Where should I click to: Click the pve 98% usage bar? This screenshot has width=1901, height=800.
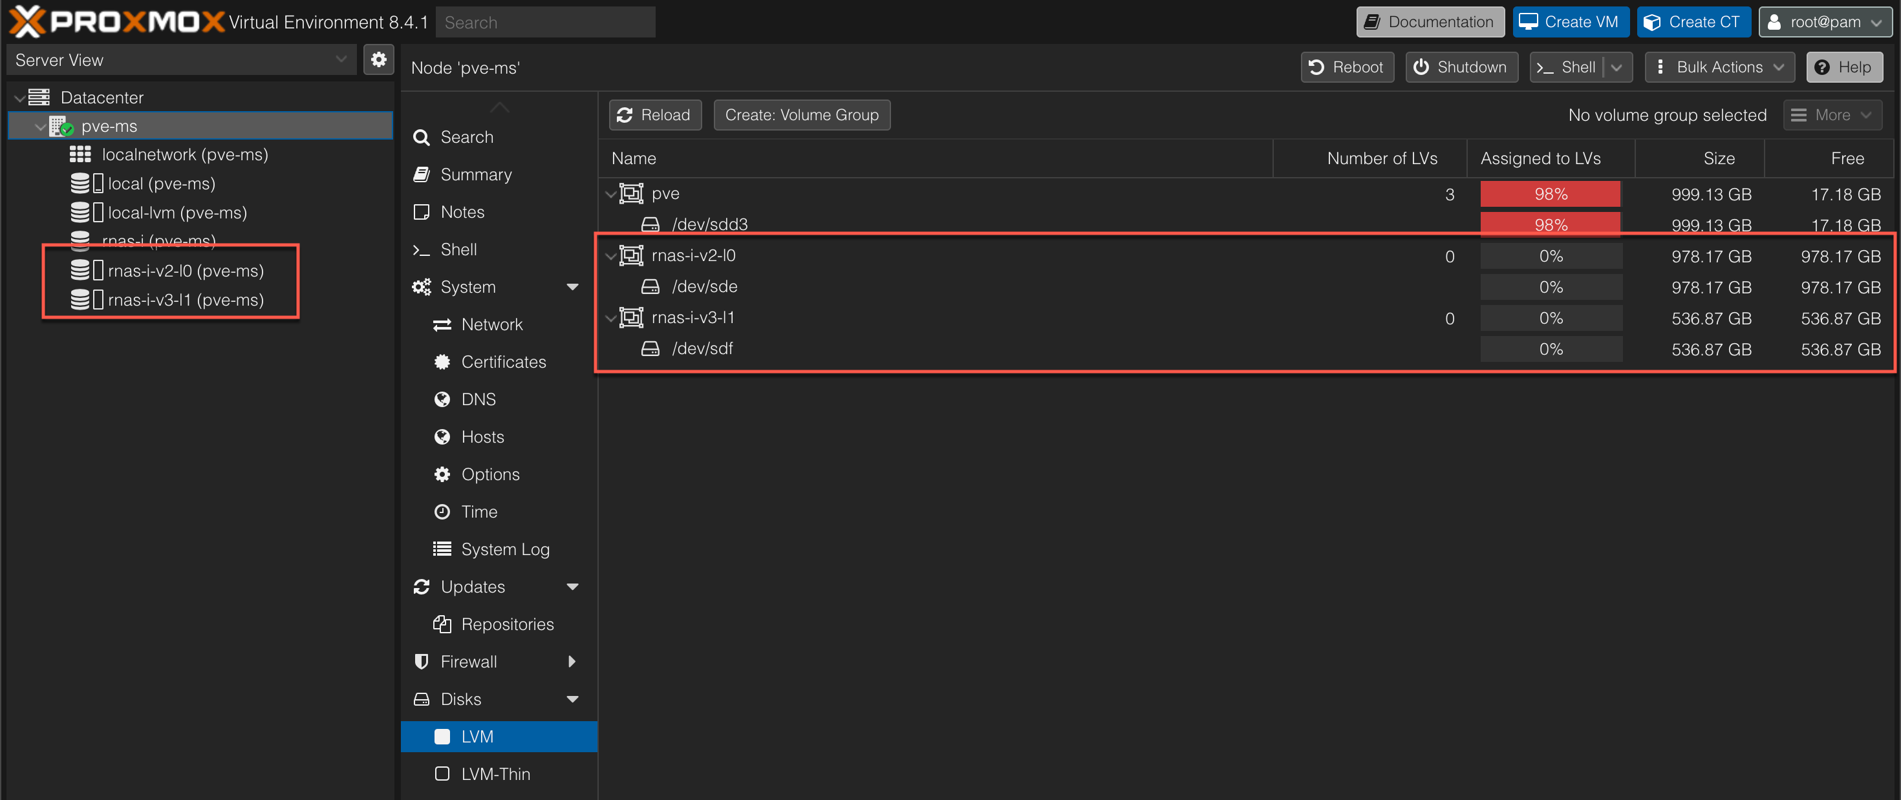pos(1550,194)
